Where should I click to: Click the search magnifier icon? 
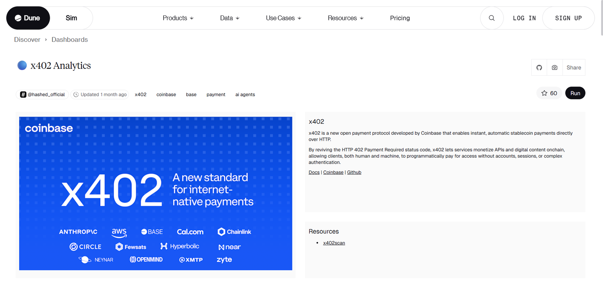pos(491,18)
